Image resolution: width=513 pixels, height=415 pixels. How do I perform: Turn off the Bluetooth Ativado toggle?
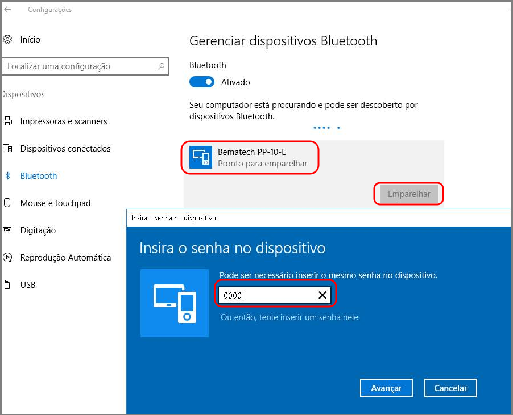[x=202, y=82]
